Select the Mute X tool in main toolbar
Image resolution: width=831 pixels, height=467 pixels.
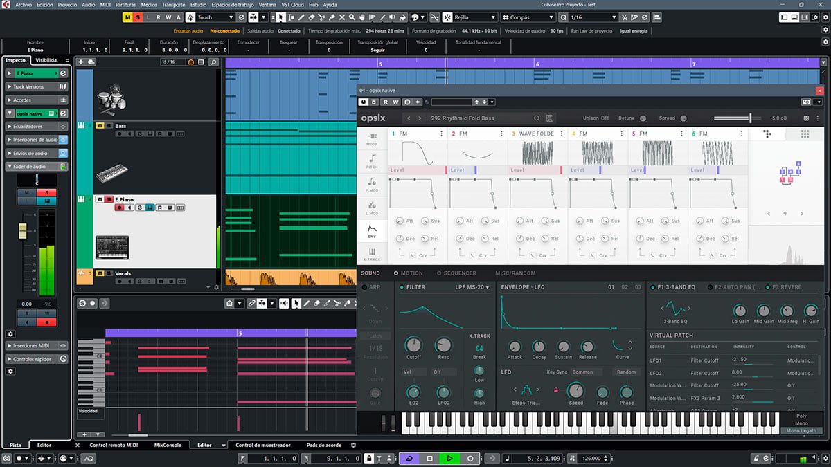click(x=341, y=17)
